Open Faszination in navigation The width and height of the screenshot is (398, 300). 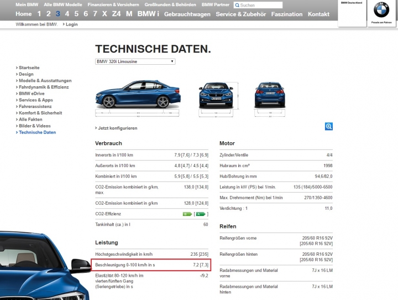[287, 14]
